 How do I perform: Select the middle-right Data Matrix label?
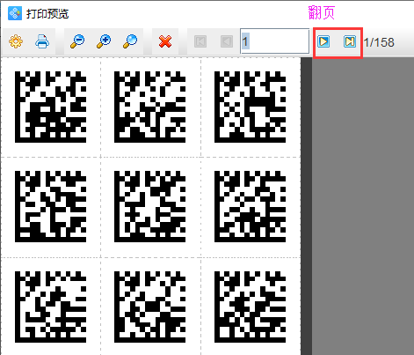[x=250, y=206]
